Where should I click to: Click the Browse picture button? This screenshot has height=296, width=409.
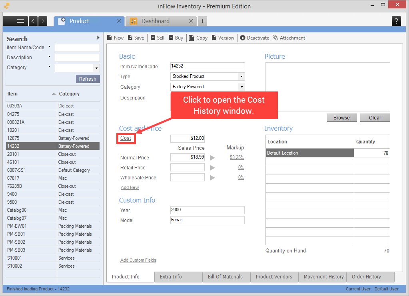click(341, 118)
